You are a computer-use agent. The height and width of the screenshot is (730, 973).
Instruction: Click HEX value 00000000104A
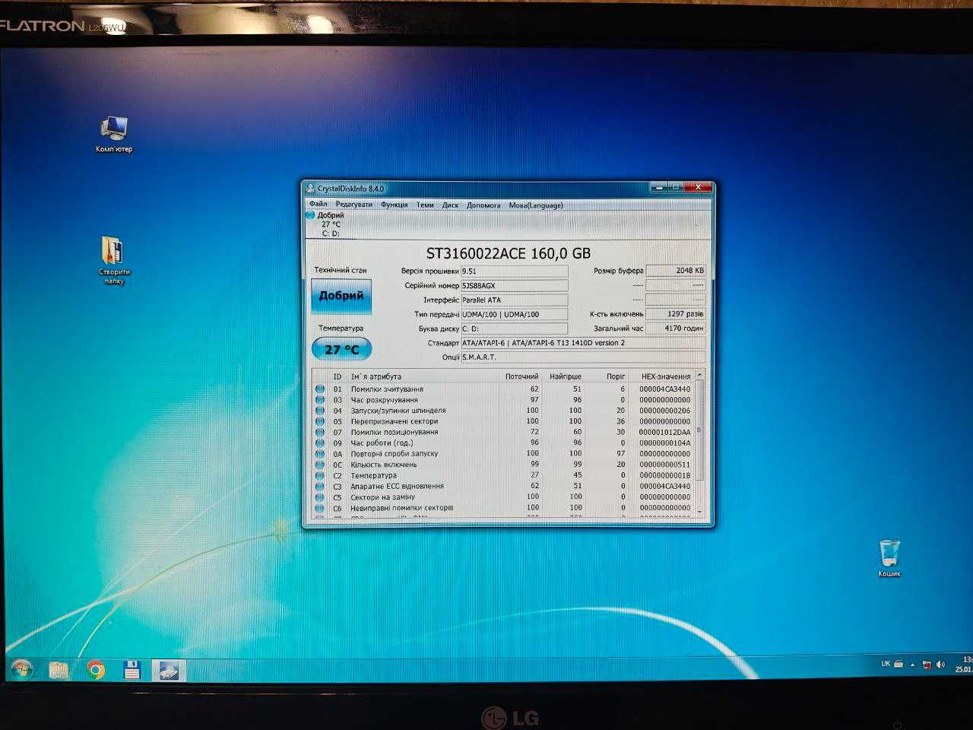(x=664, y=443)
